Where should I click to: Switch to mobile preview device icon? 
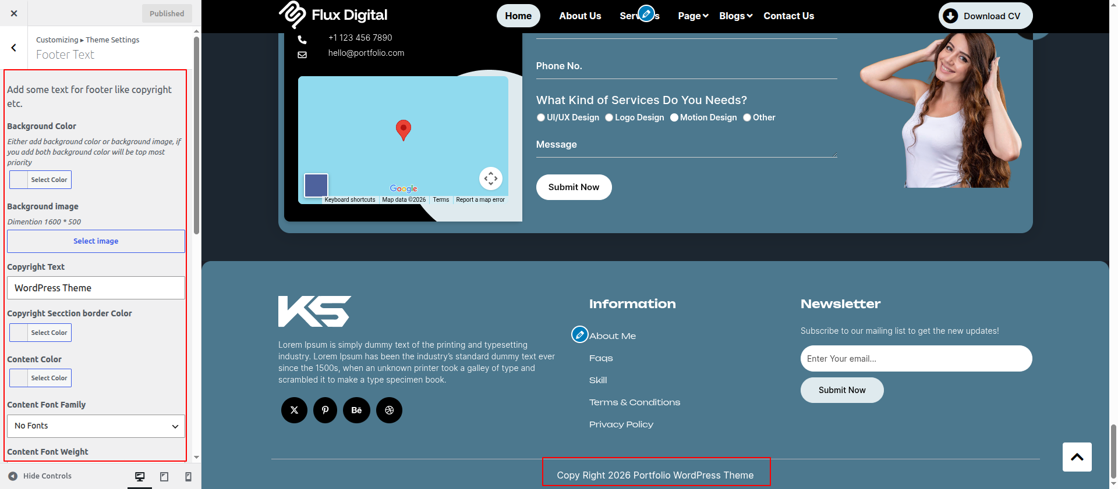[x=188, y=476]
